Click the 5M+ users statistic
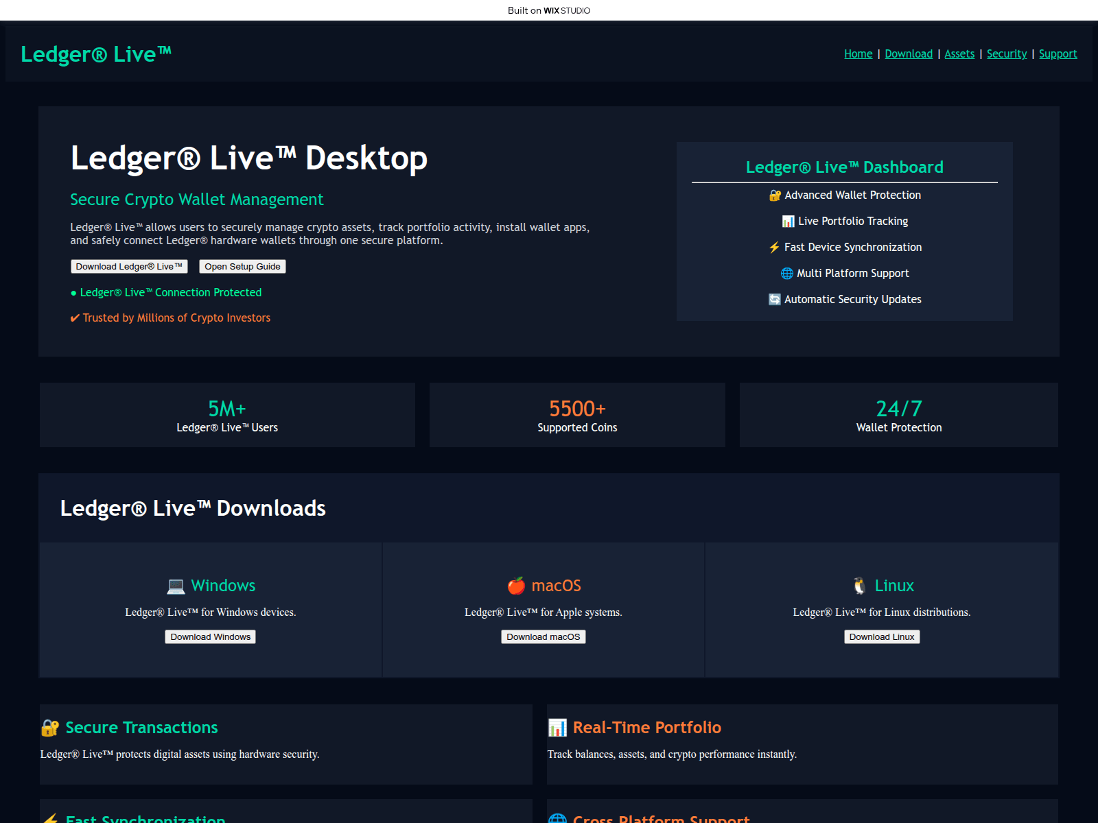 [x=227, y=415]
